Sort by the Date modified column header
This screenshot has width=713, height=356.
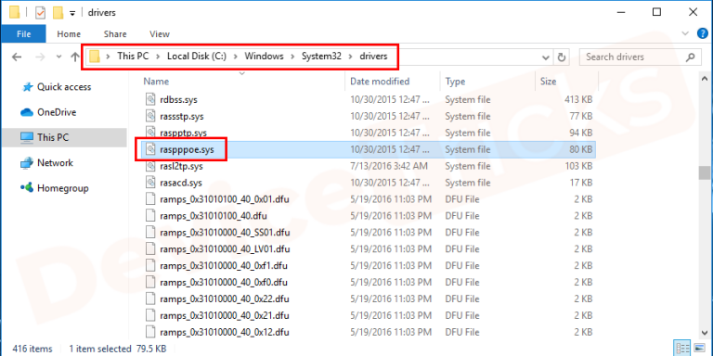pos(380,82)
